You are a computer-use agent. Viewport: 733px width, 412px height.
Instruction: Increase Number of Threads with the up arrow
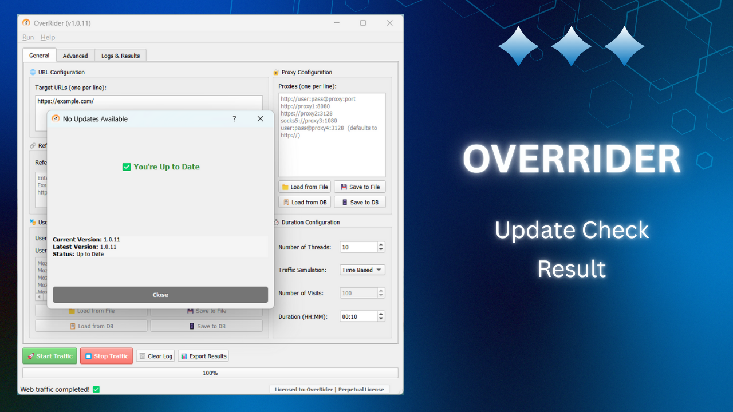381,244
